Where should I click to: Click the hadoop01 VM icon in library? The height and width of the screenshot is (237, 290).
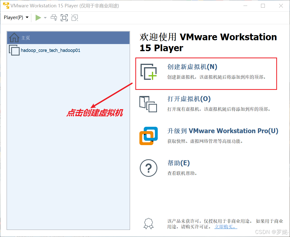click(14, 50)
